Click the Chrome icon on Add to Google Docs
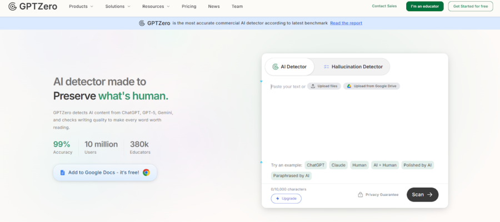 (x=146, y=173)
